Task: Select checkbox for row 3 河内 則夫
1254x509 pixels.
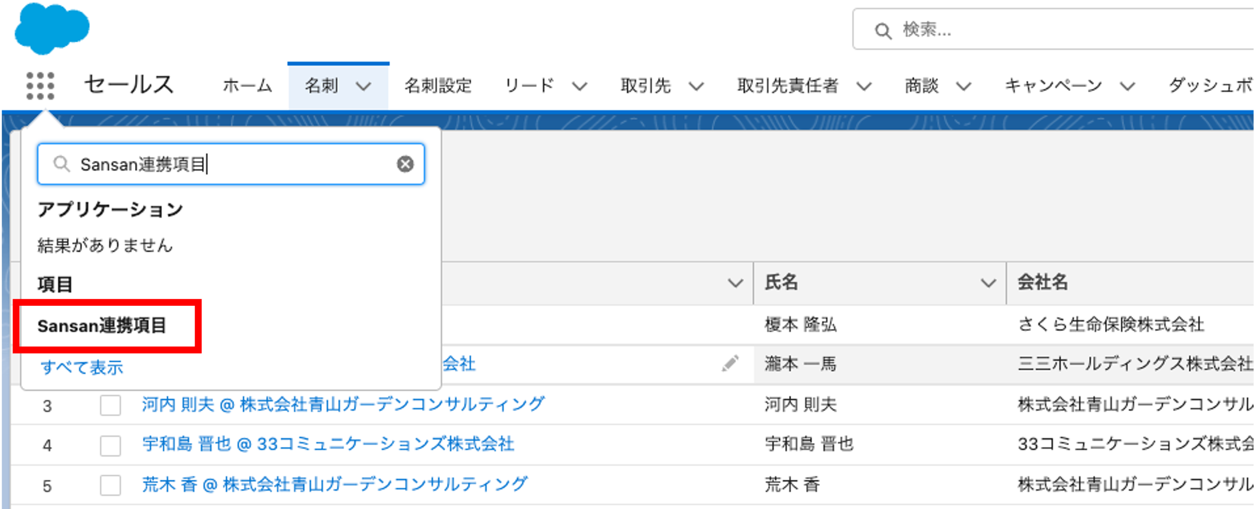Action: pos(111,405)
